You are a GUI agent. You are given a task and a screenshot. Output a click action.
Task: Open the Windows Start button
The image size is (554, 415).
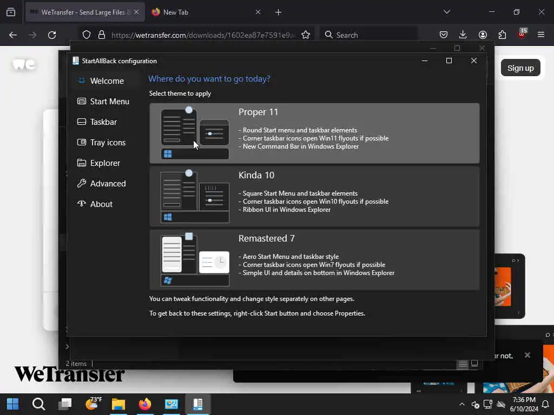(x=12, y=404)
